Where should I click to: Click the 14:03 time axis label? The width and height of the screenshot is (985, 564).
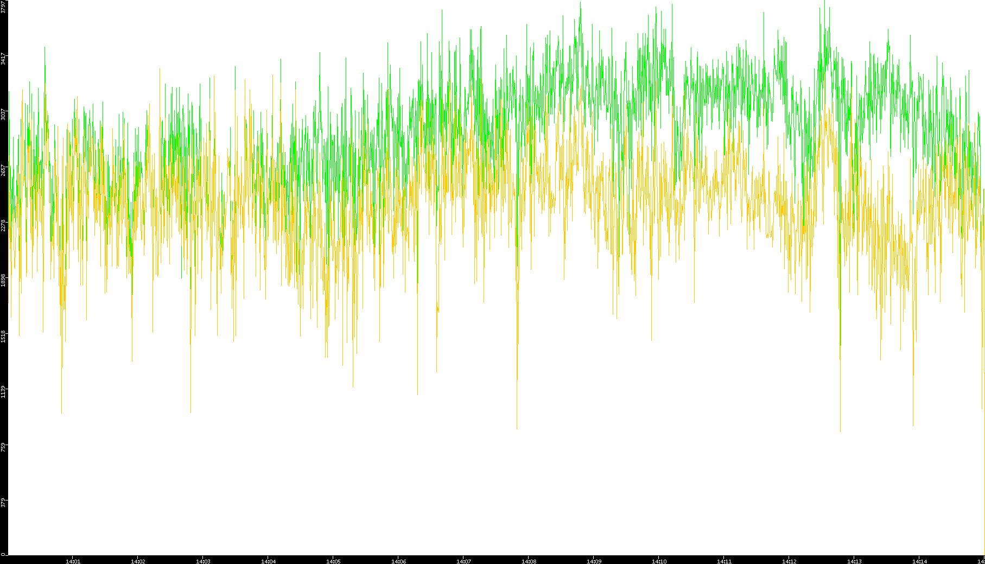click(x=203, y=561)
